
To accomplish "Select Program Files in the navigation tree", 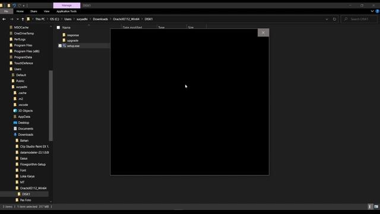I will pyautogui.click(x=23, y=45).
